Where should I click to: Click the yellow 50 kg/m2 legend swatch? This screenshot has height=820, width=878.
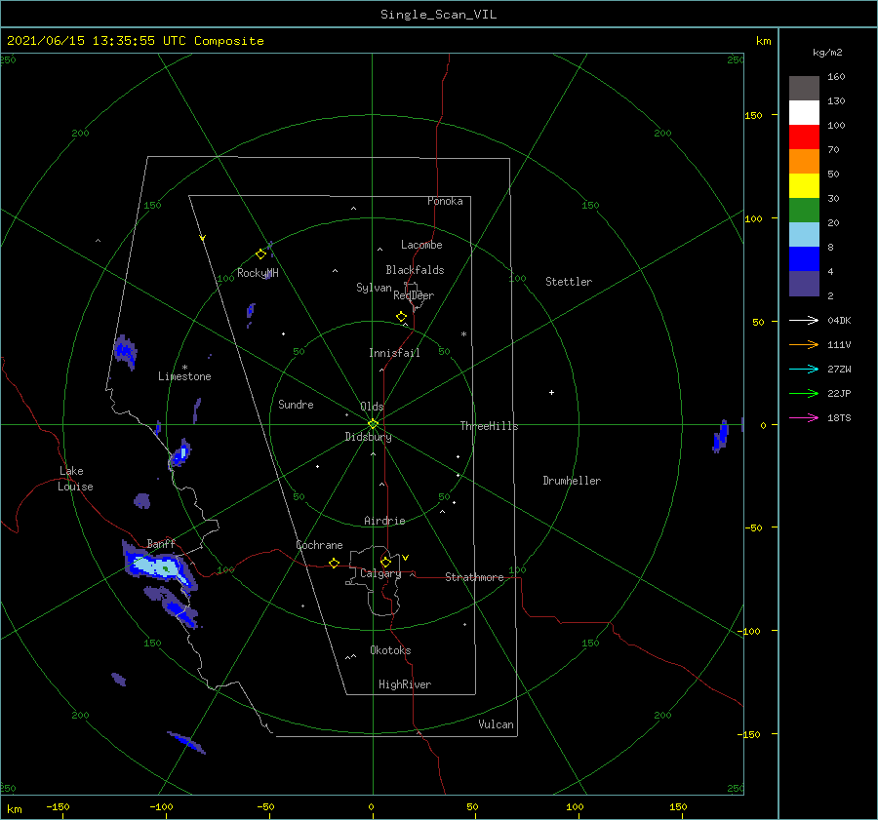coord(804,186)
